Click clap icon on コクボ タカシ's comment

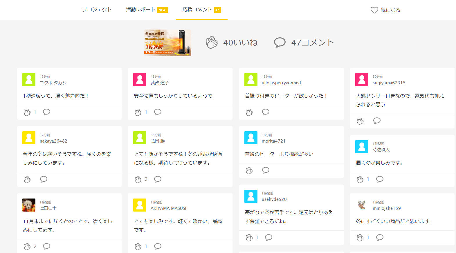tap(27, 112)
